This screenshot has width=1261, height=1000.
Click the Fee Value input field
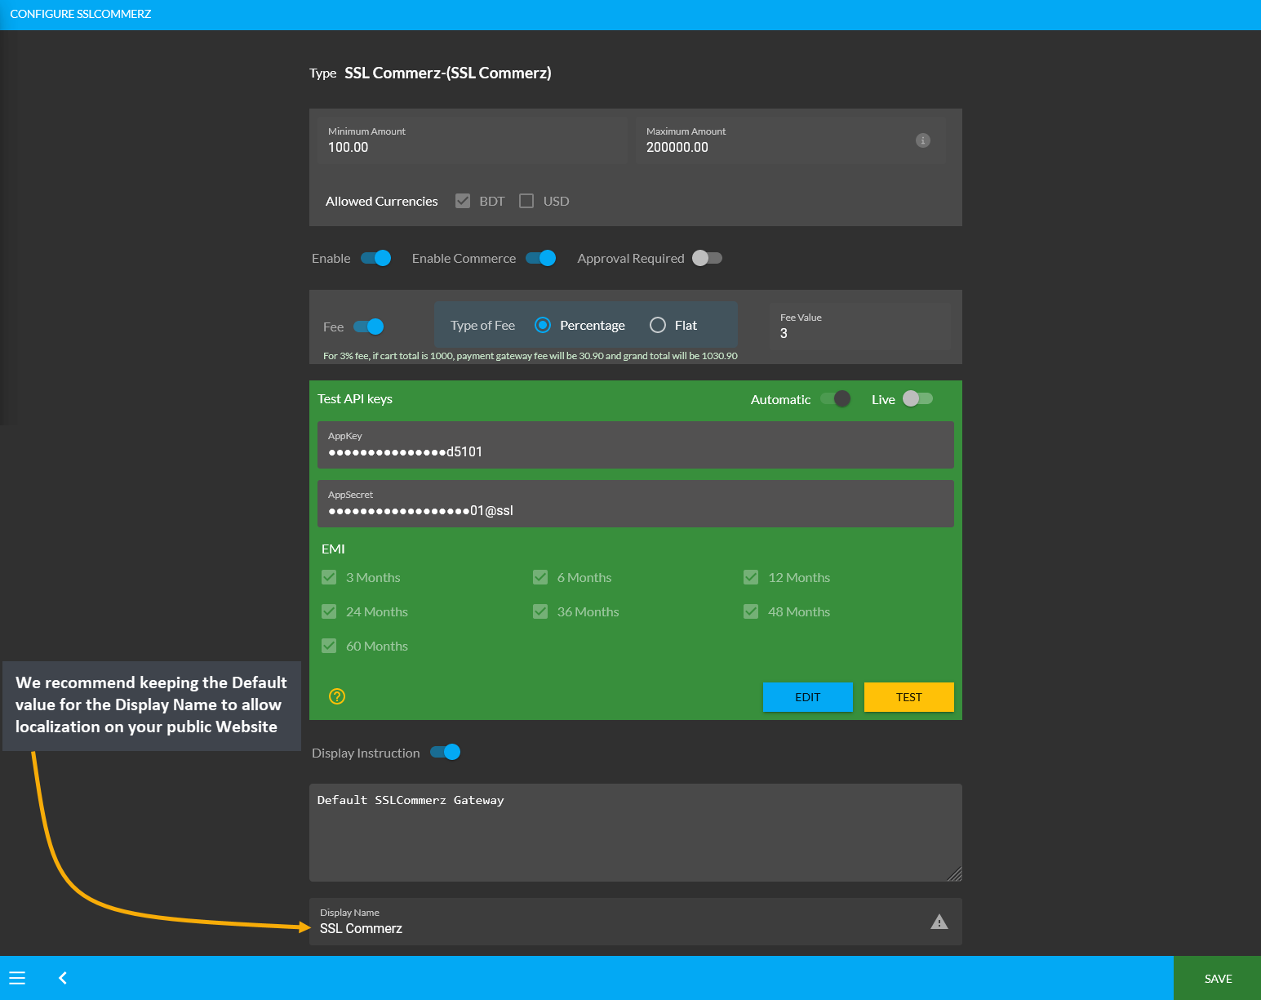click(860, 327)
